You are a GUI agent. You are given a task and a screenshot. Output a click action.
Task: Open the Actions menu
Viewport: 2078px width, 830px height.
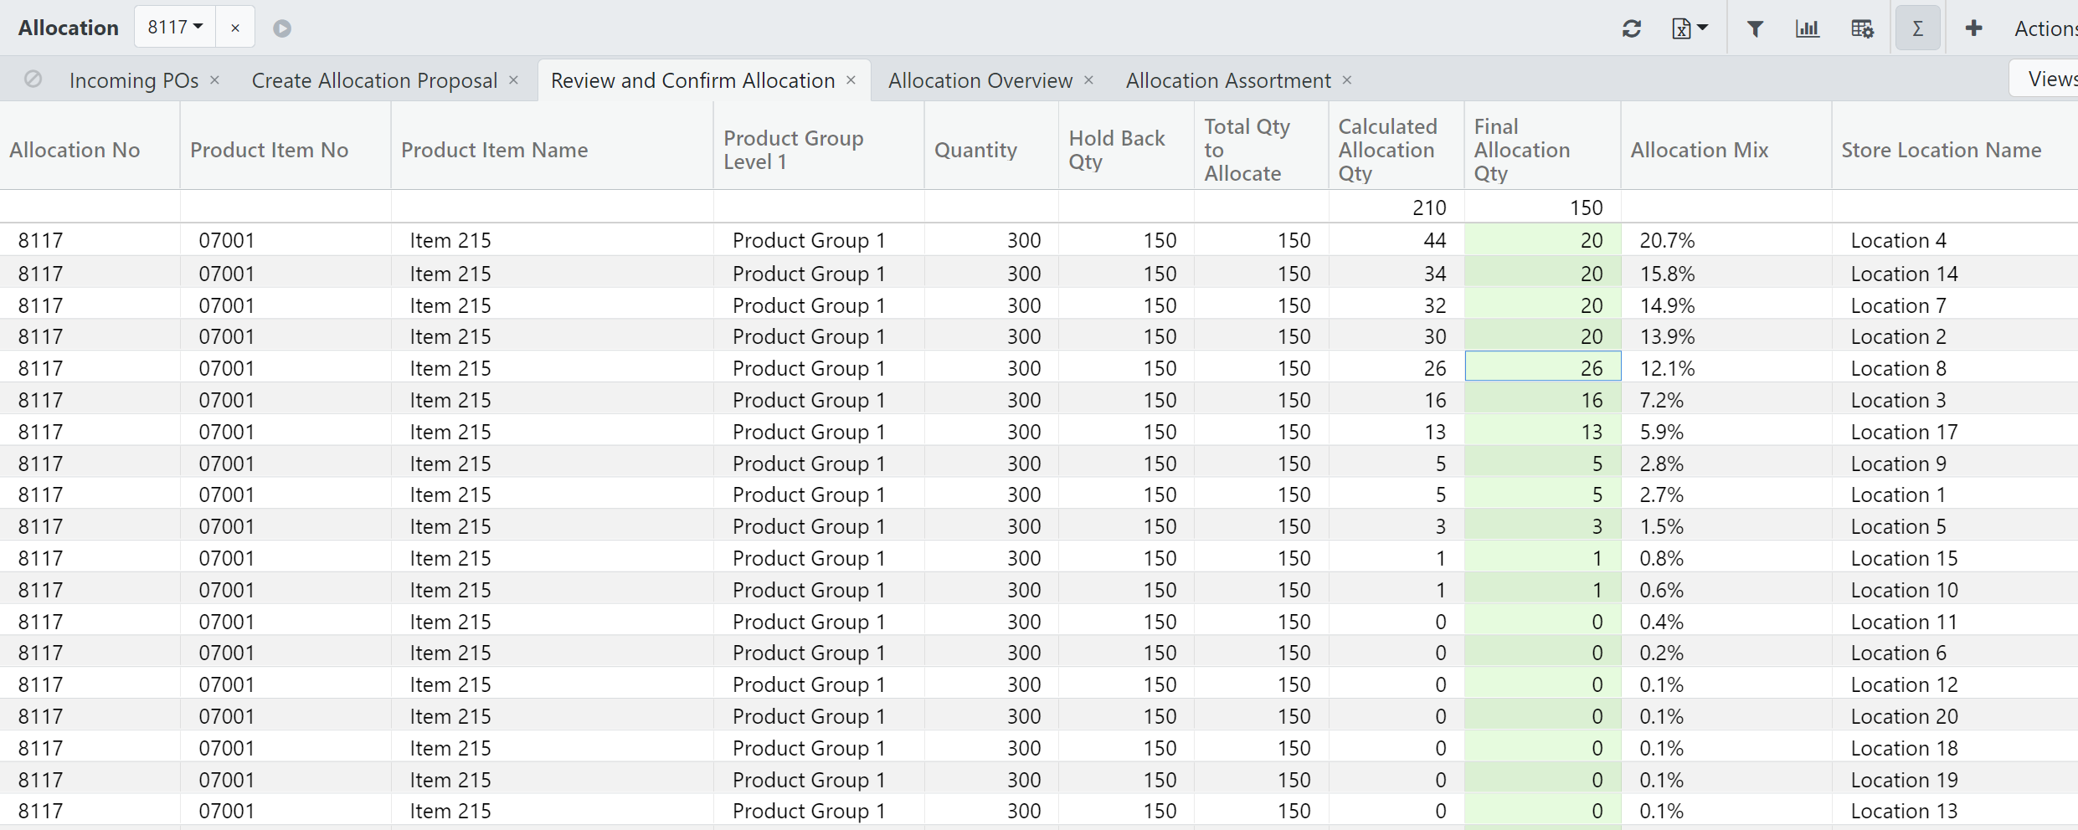(x=2045, y=28)
